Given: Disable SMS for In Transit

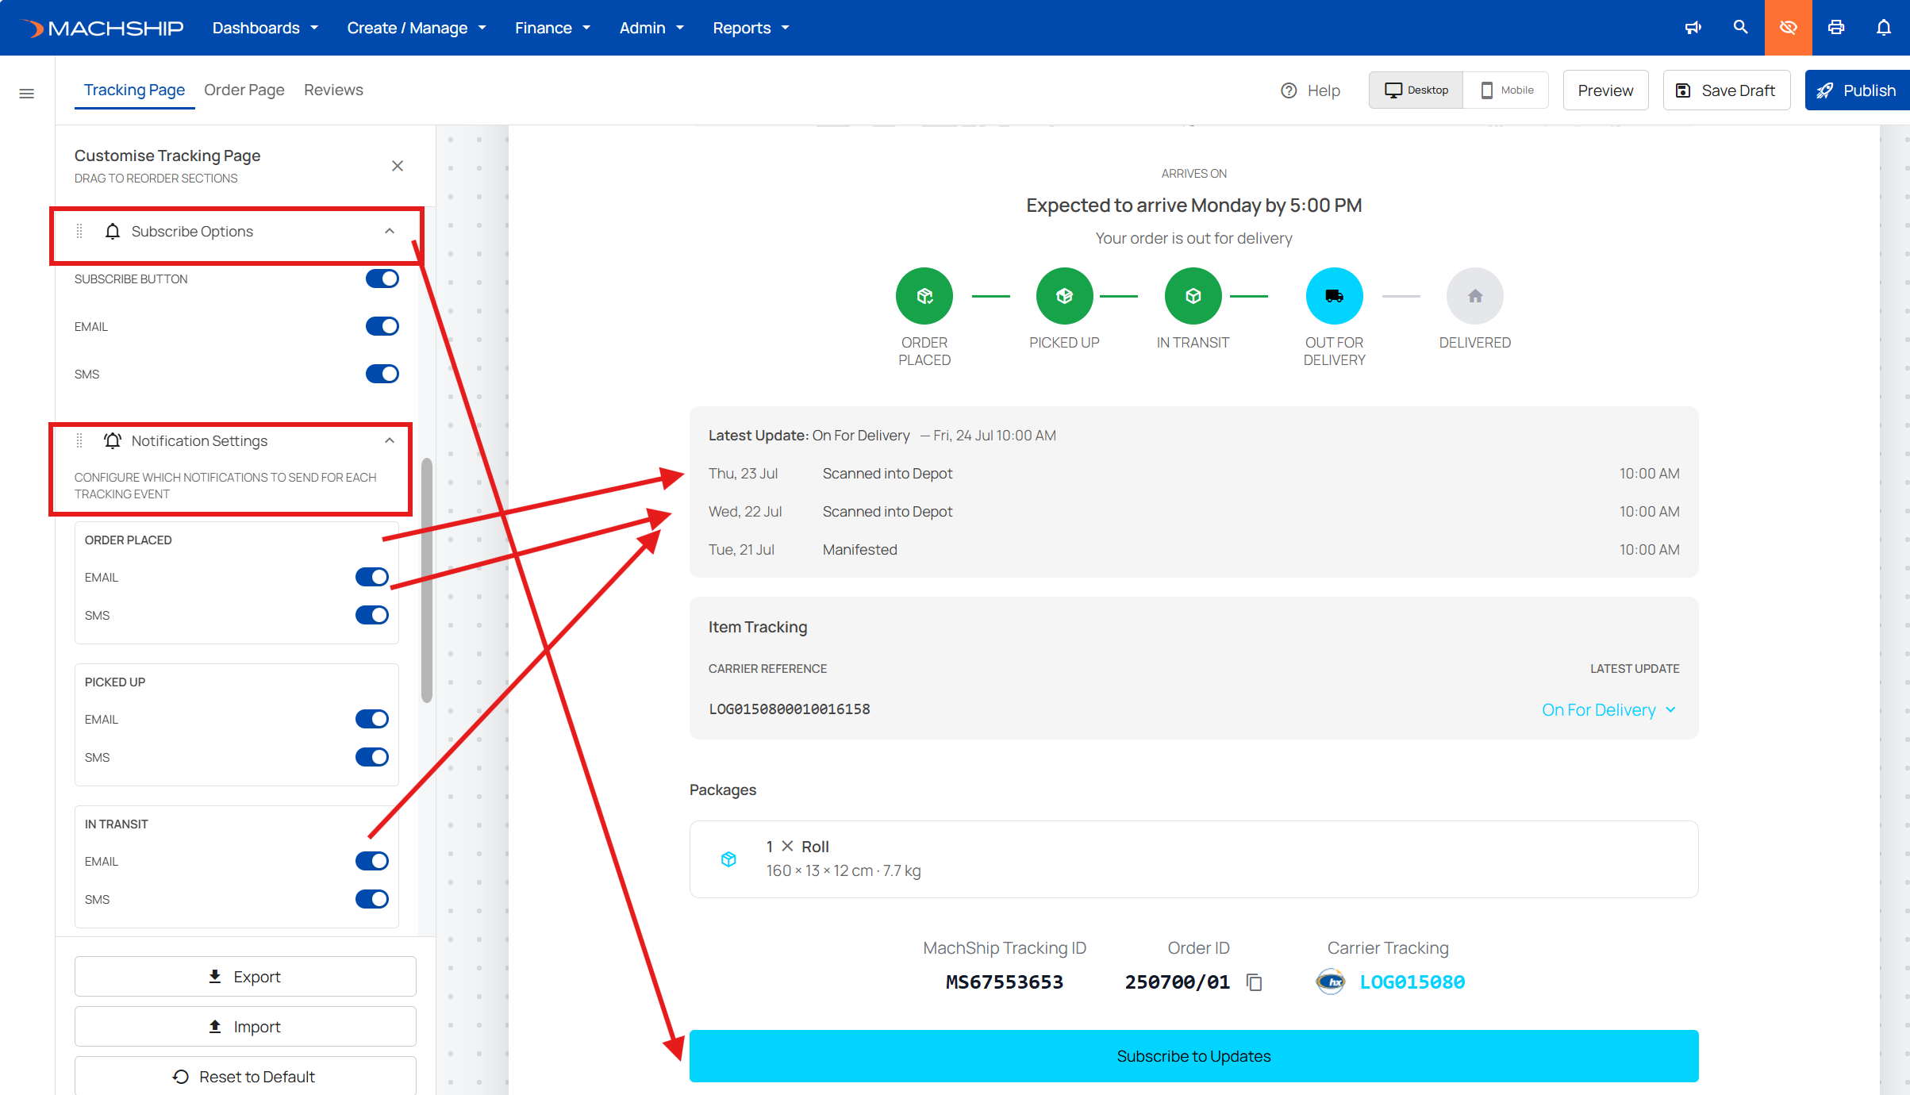Looking at the screenshot, I should tap(371, 900).
